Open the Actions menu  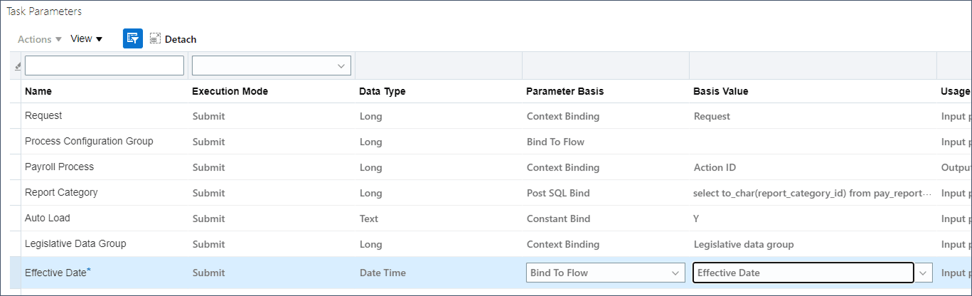[x=40, y=40]
